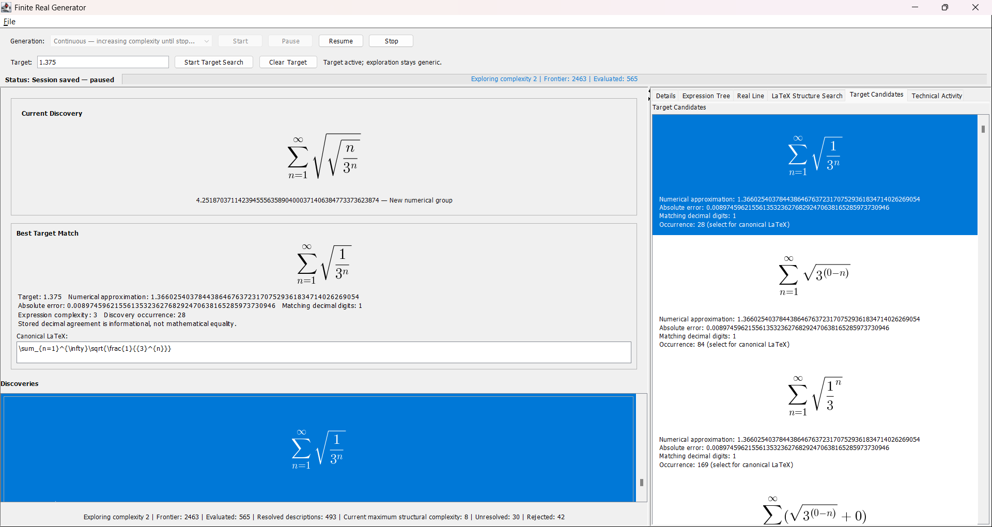Minimize the Finite Real Generator window

click(x=915, y=7)
